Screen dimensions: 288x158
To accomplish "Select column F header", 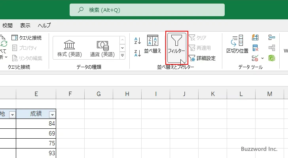I will [x=70, y=94].
